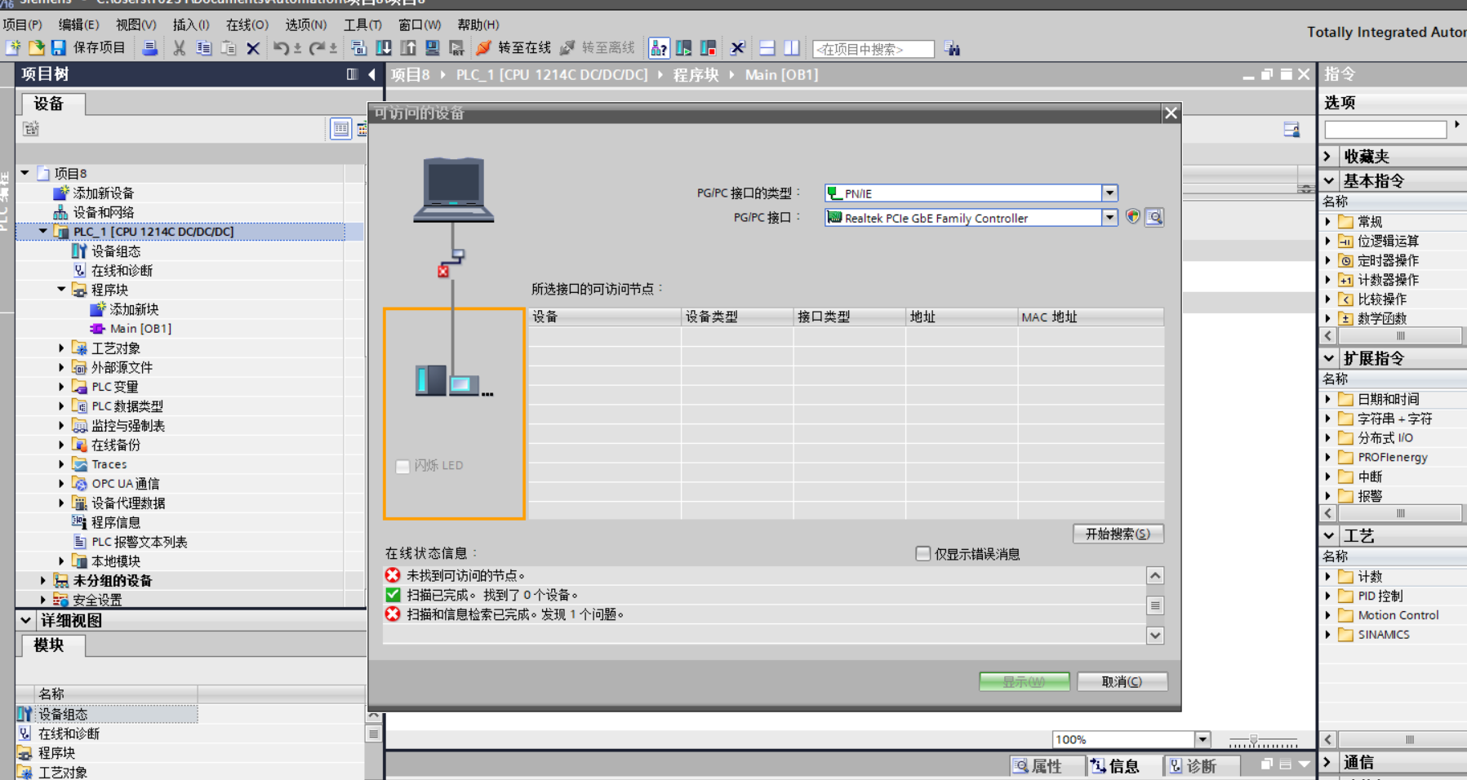The width and height of the screenshot is (1467, 780).
Task: Toggle the 闪烁 LED checkbox
Action: point(402,466)
